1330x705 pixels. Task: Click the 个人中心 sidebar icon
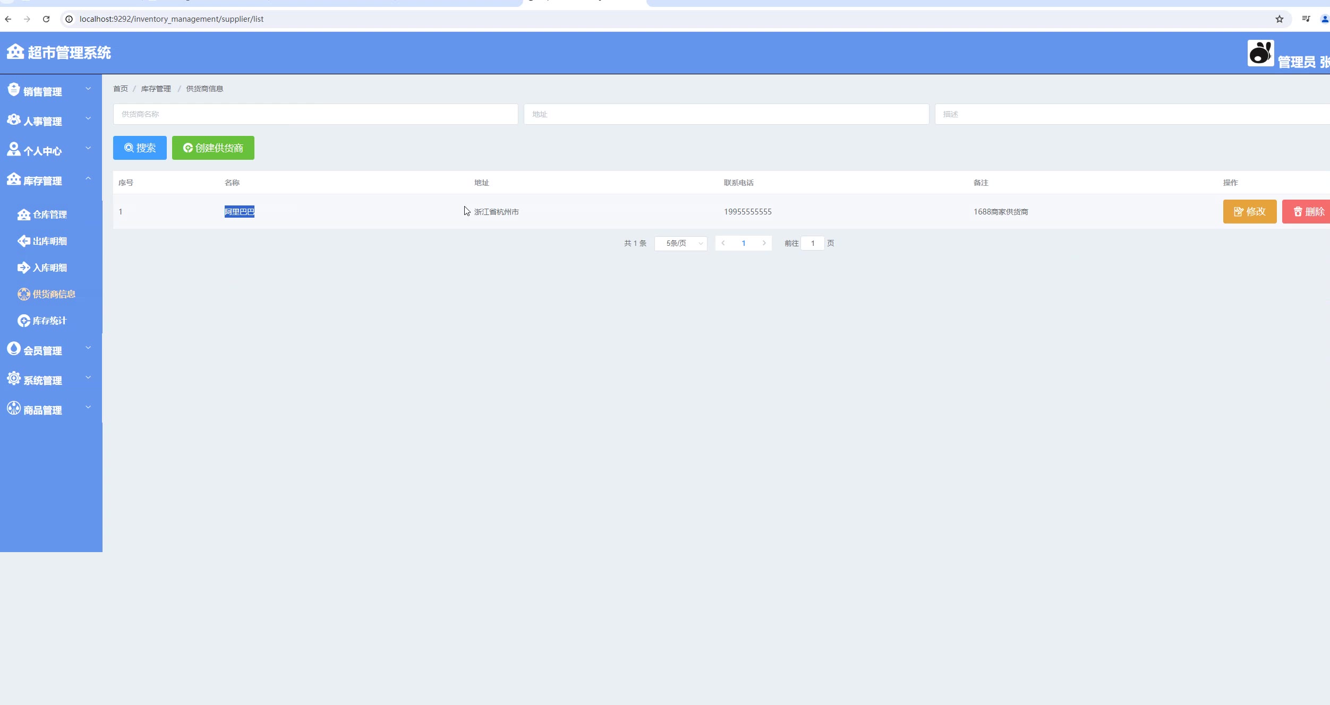[x=14, y=149]
